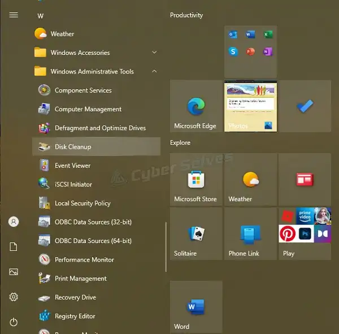Expand the Start menu hamburger button
Viewport: 339px width, 334px height.
pos(14,15)
